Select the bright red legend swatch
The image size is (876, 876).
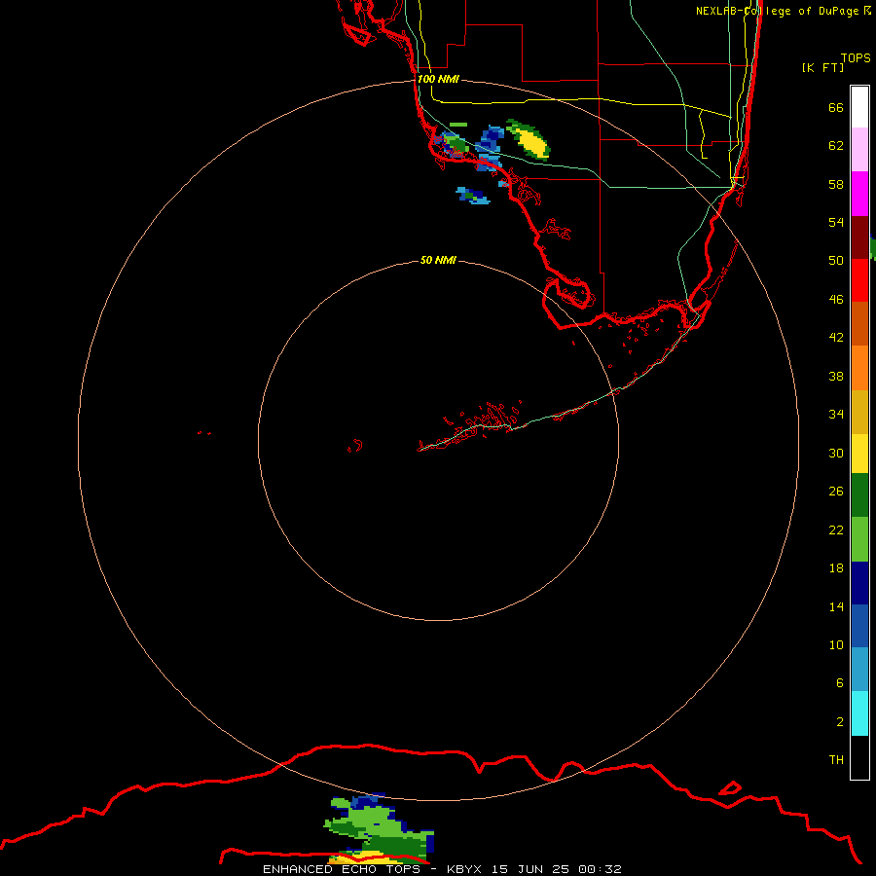859,280
